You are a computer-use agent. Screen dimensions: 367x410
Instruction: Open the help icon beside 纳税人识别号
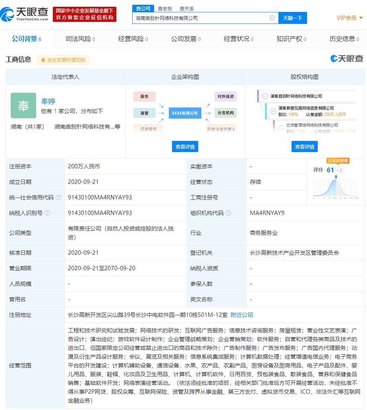47,213
